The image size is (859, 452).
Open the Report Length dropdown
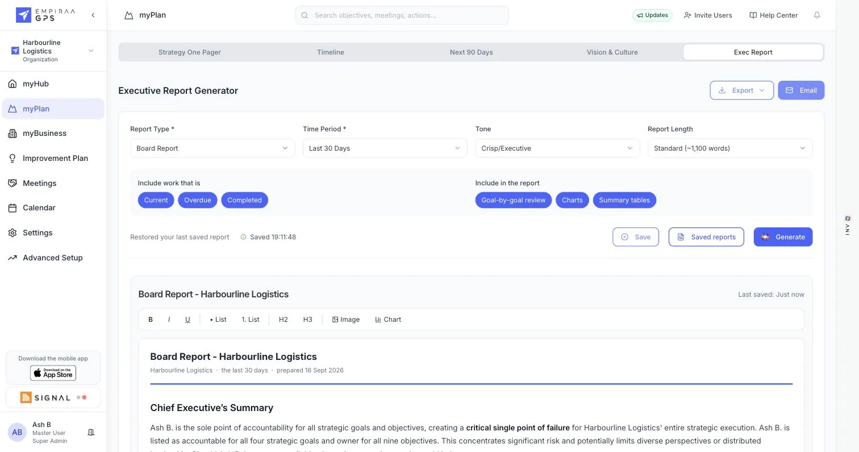730,148
